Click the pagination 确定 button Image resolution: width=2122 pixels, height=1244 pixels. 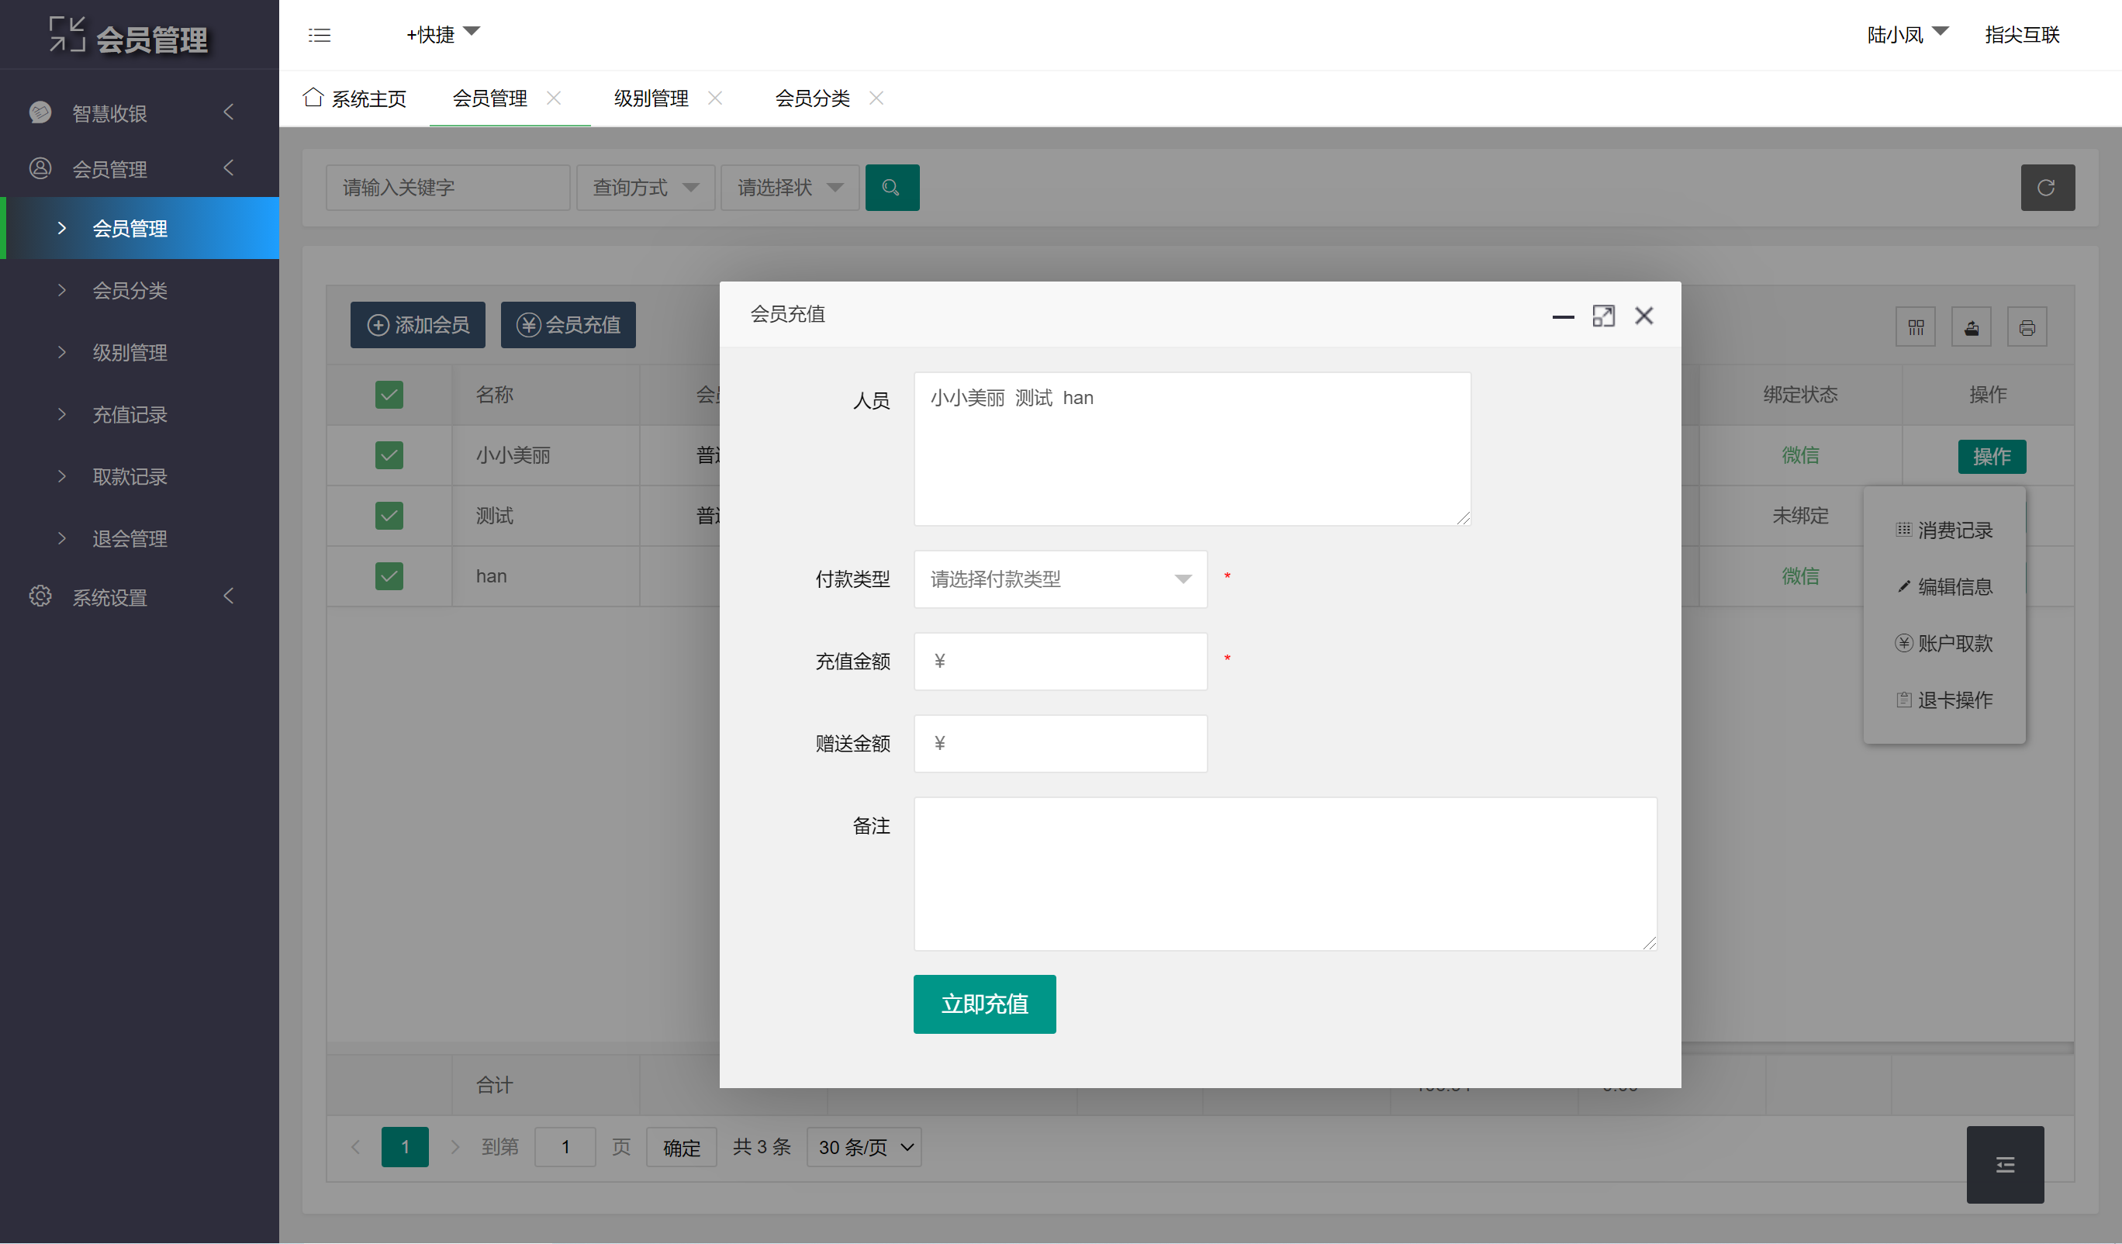point(681,1146)
